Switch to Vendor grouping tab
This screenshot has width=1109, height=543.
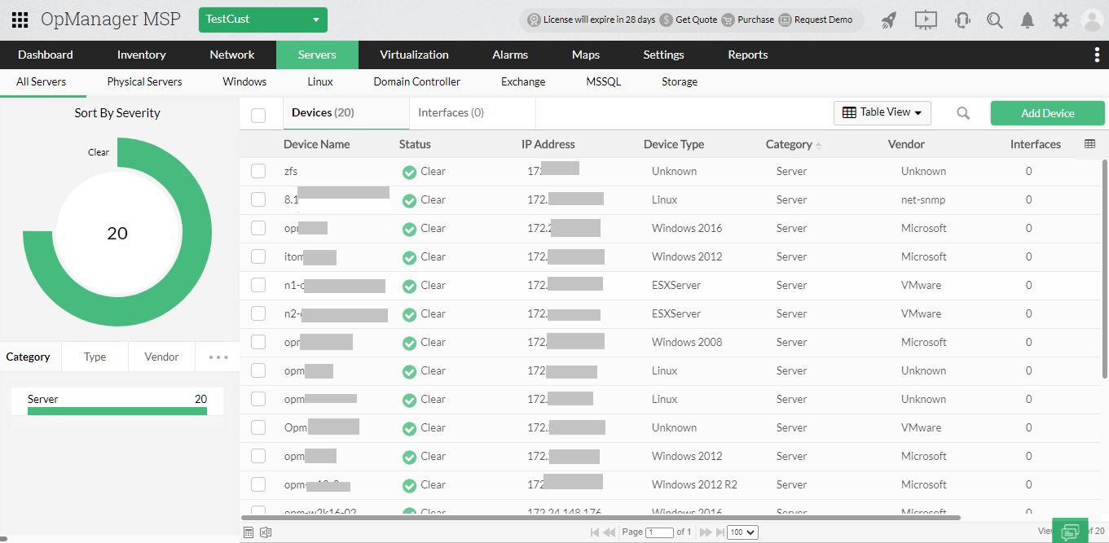pyautogui.click(x=161, y=357)
